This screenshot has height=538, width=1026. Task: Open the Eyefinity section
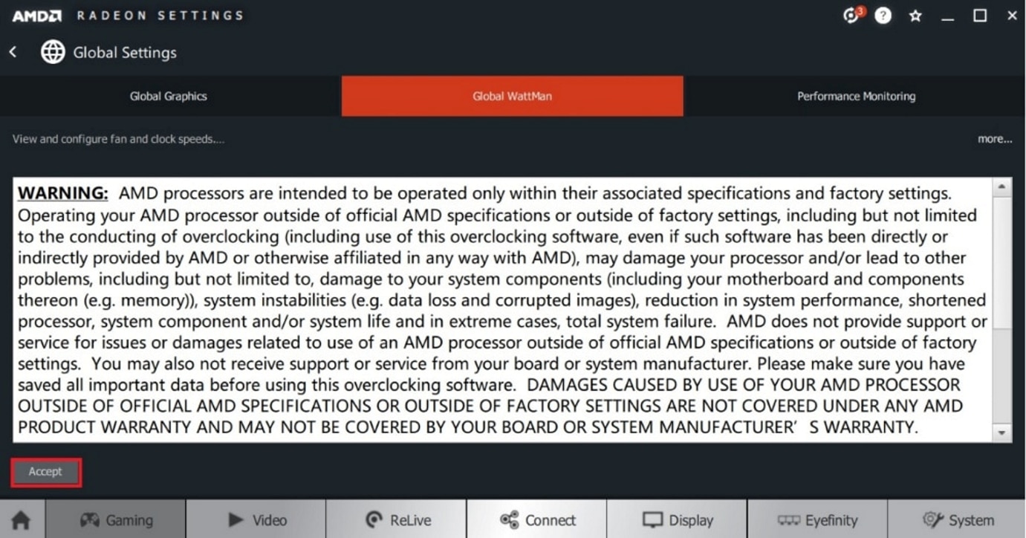(817, 519)
